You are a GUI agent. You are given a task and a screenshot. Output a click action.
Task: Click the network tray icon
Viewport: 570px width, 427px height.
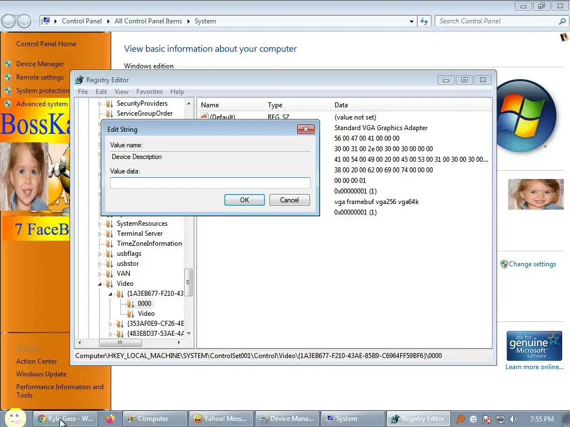coord(500,419)
